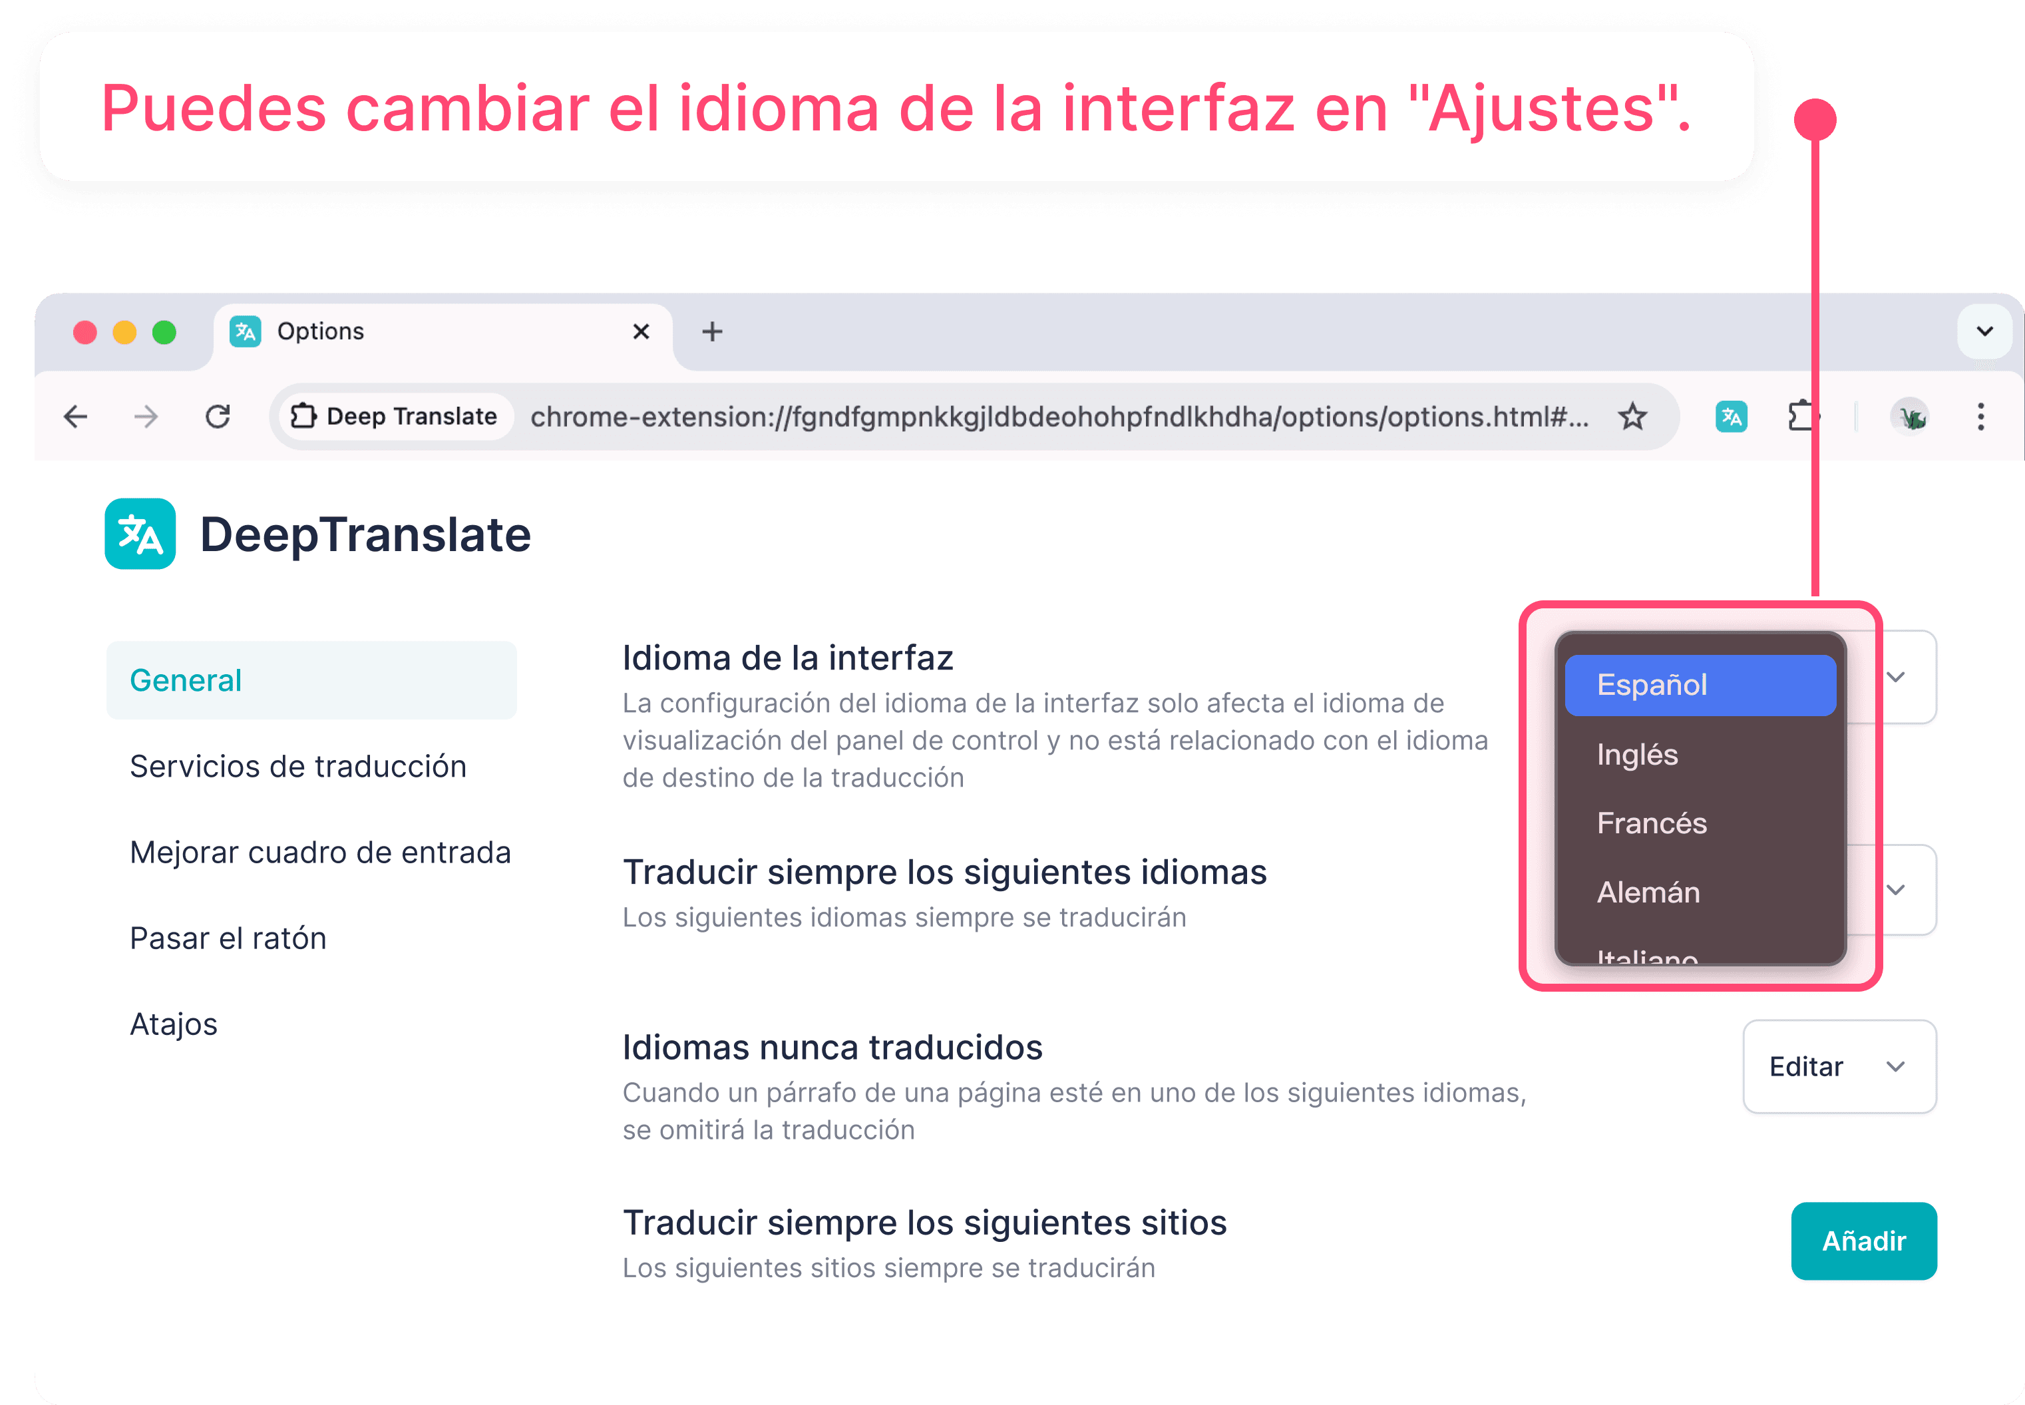Click the address bar URL

coord(1059,417)
